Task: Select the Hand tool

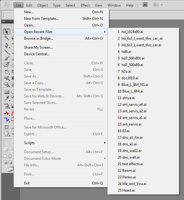Action: (x=7, y=133)
